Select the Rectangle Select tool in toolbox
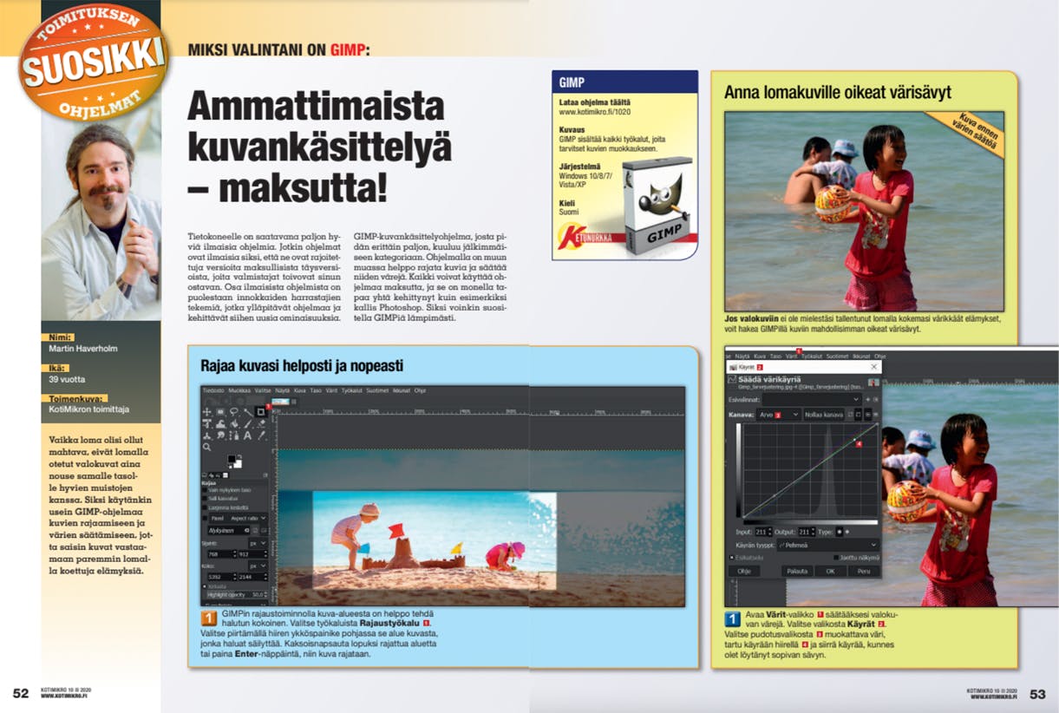Viewport: 1059px width, 713px height. point(220,411)
